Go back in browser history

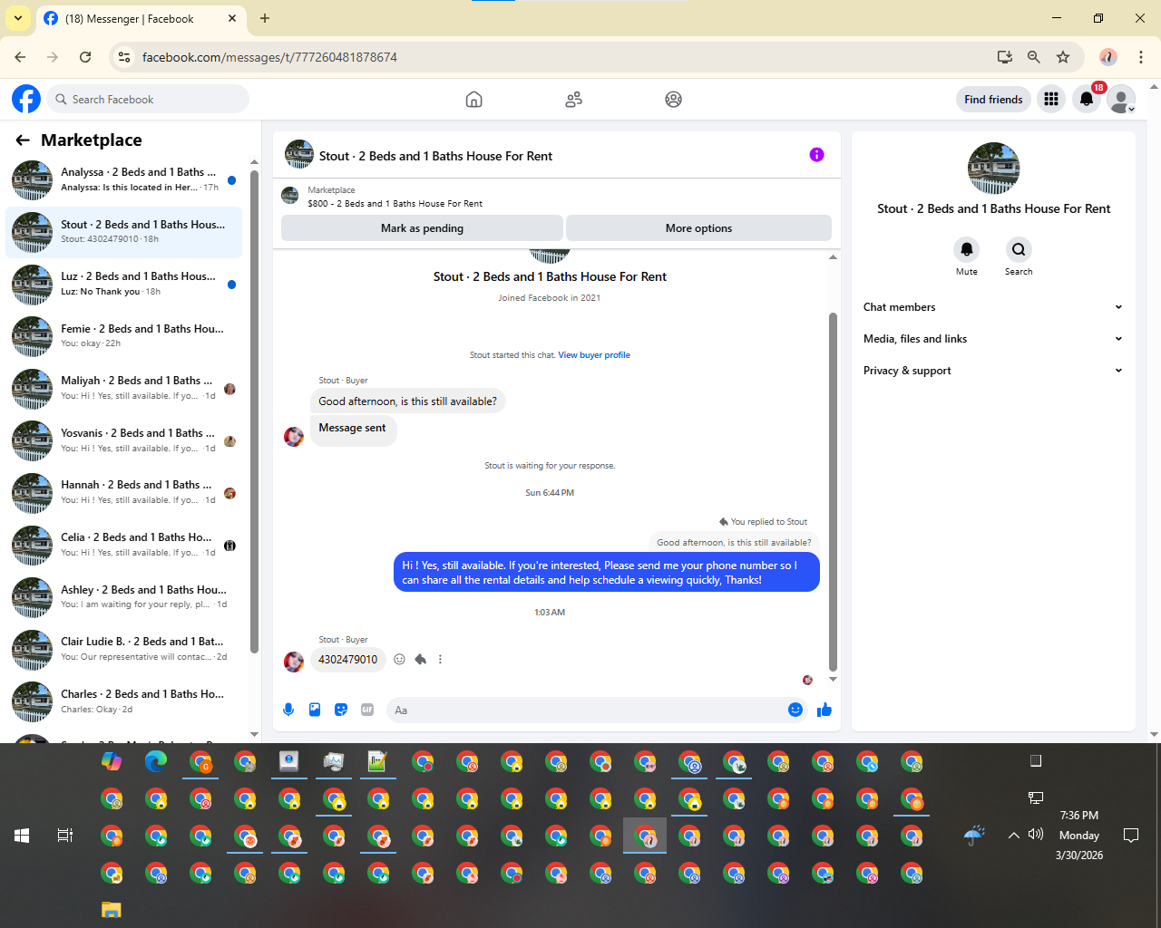click(20, 57)
